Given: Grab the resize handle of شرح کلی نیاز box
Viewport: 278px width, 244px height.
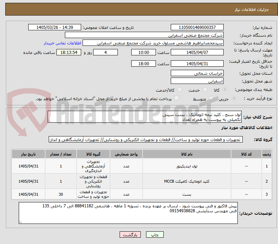Looking at the screenshot, I should (x=49, y=121).
